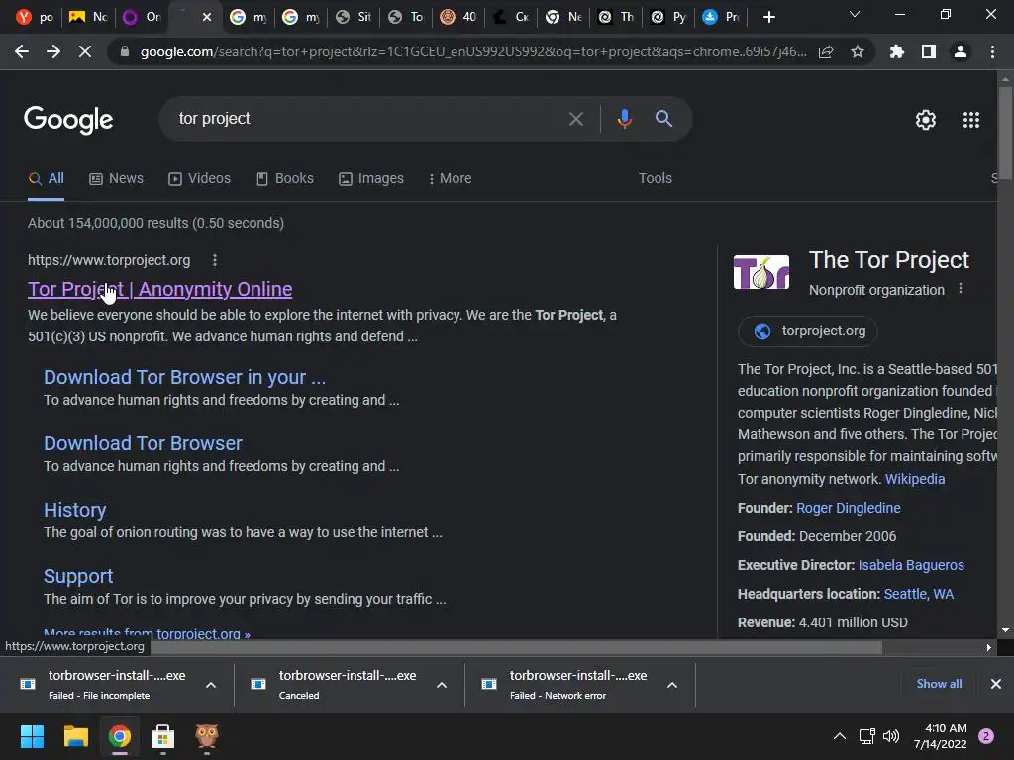Clear the search box with the X

[576, 119]
